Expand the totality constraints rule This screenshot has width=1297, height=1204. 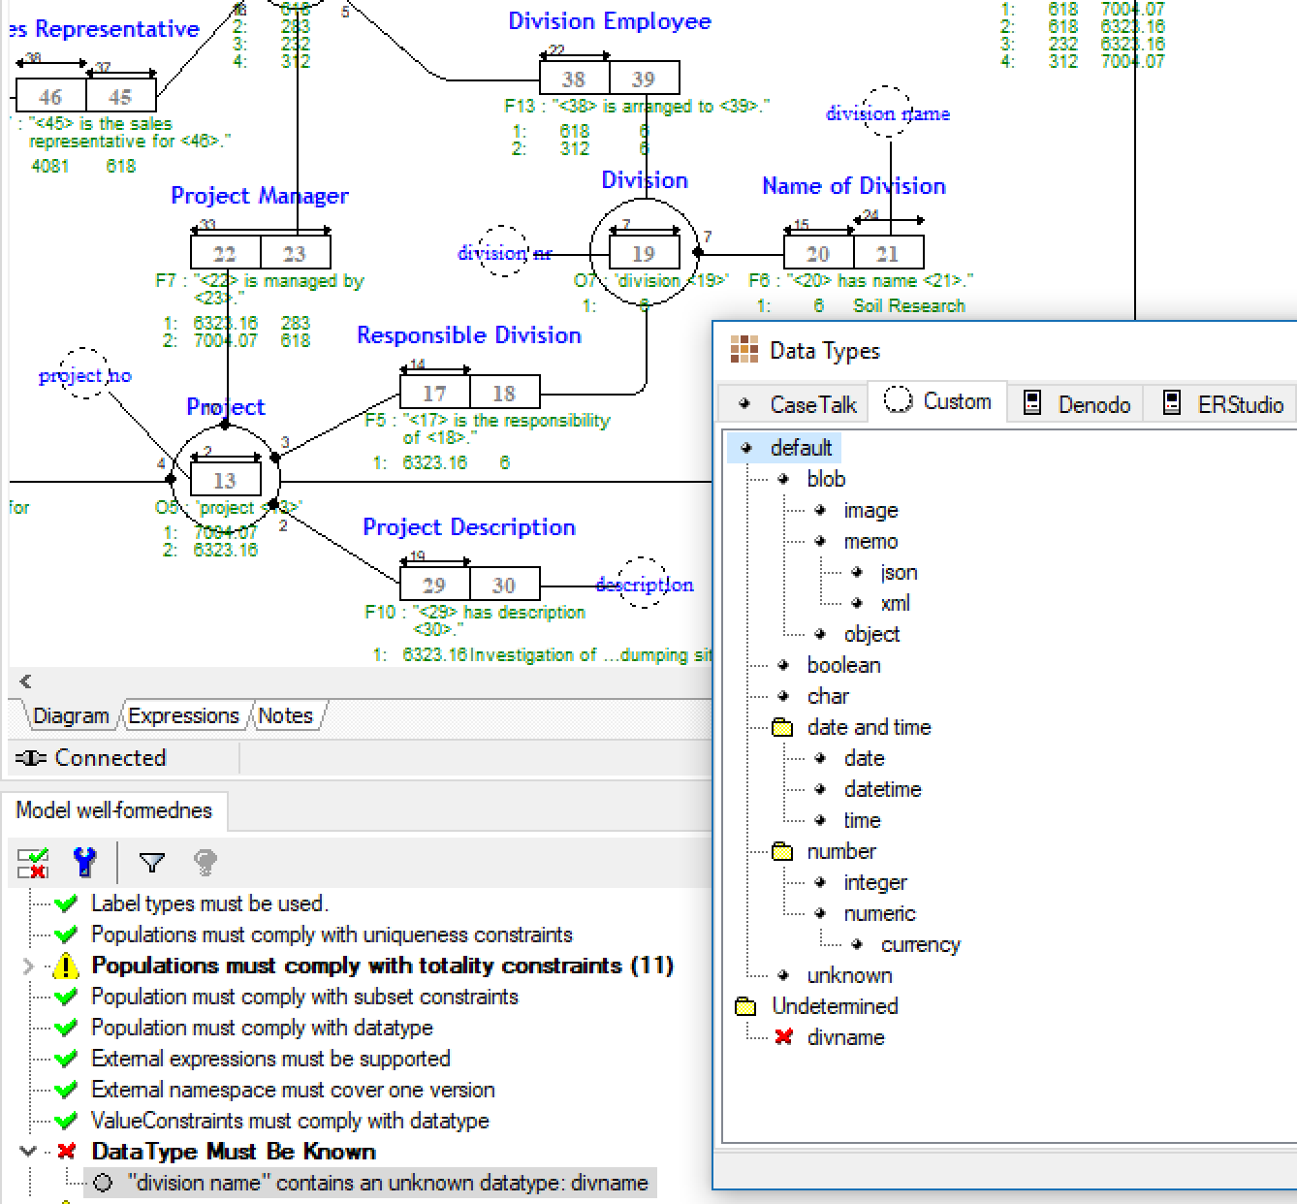28,966
